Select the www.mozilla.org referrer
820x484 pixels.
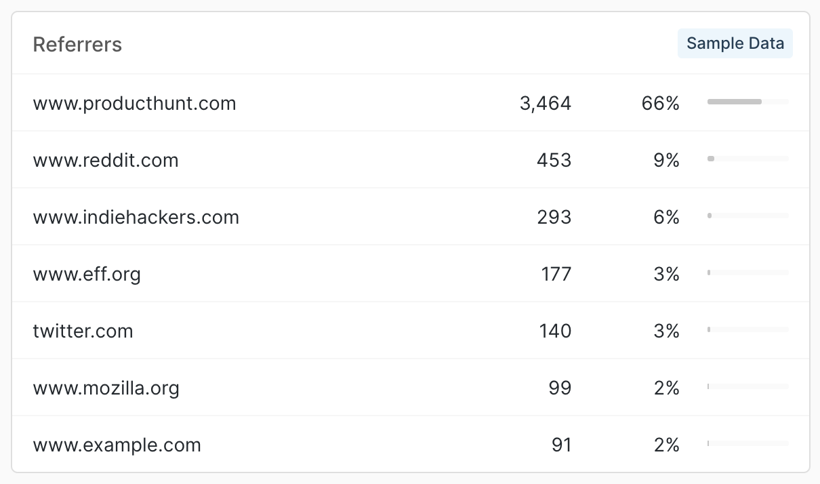(x=106, y=388)
